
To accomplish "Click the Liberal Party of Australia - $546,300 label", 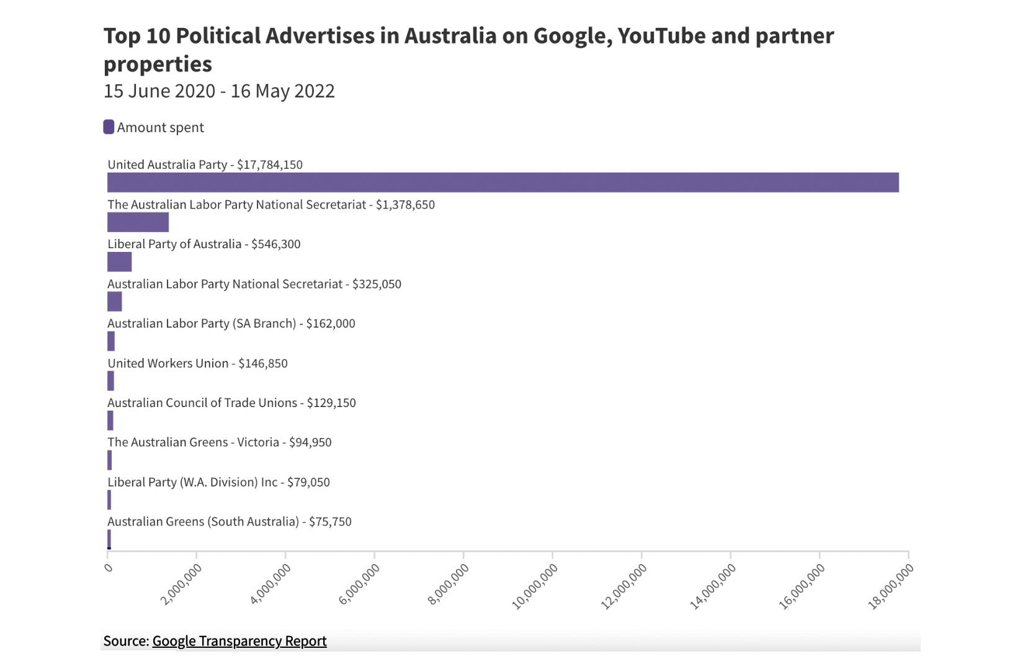I will 203,244.
